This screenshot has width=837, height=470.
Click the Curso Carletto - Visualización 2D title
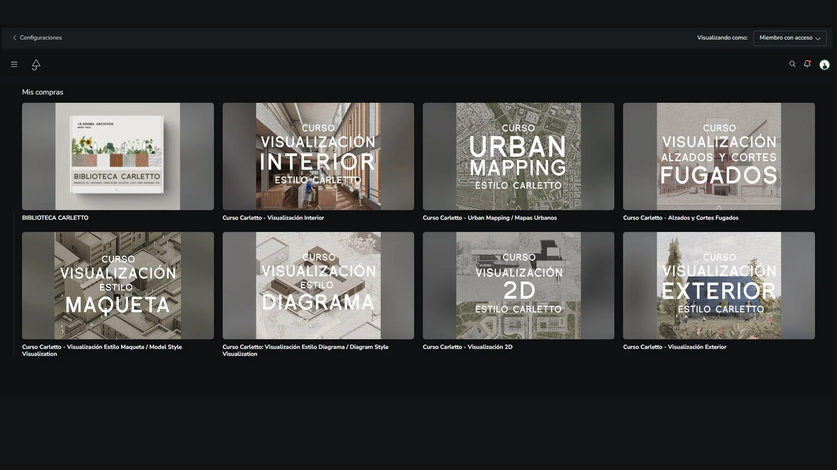467,347
